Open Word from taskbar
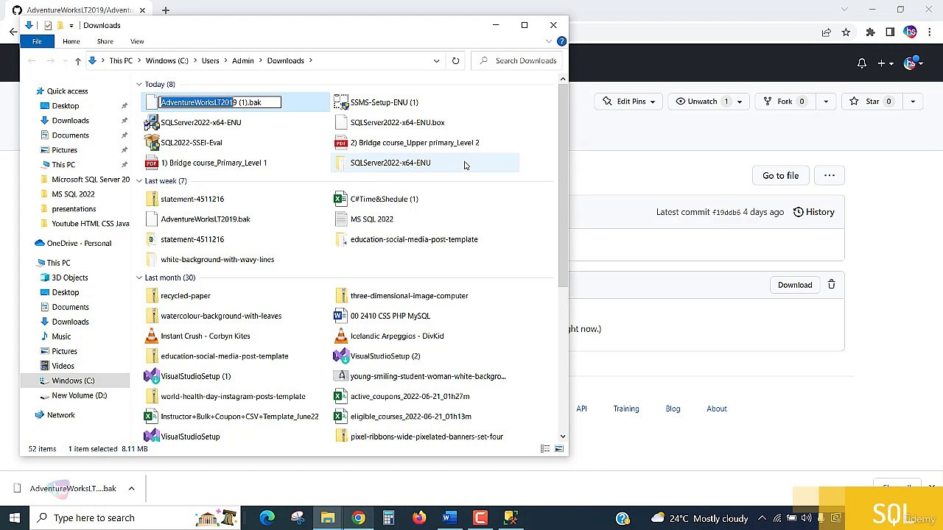The image size is (943, 530). (x=449, y=517)
